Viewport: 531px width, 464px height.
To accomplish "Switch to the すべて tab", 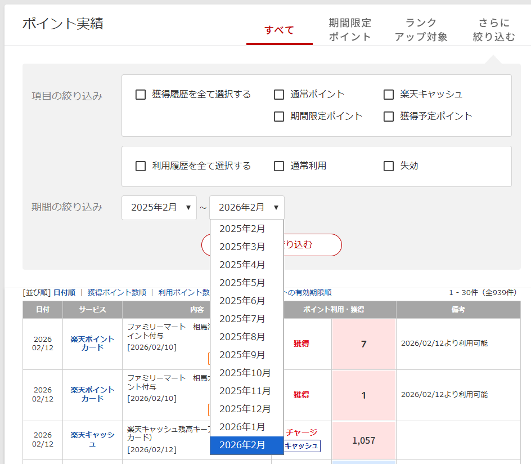I will click(279, 30).
